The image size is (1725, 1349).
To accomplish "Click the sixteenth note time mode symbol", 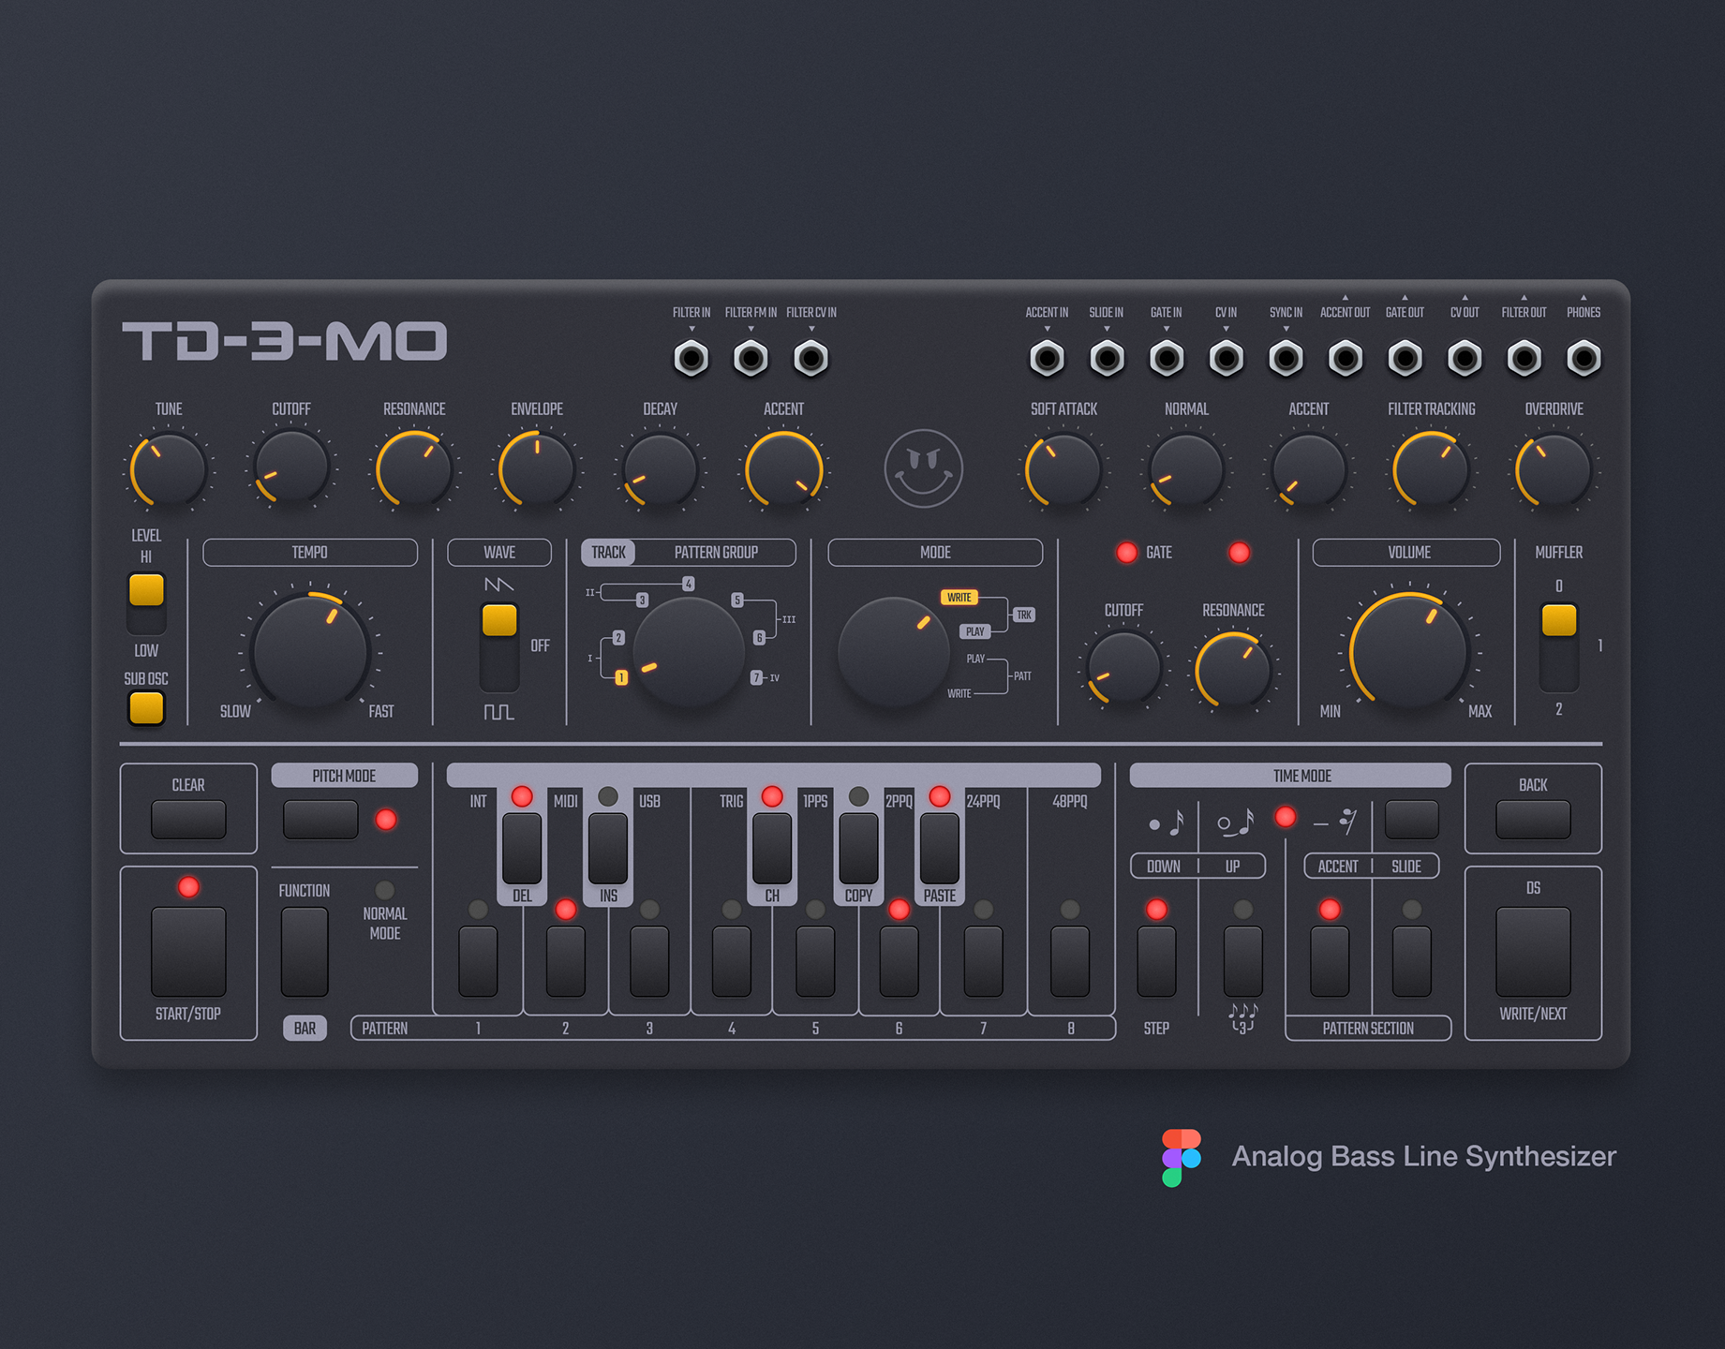I will point(1167,823).
